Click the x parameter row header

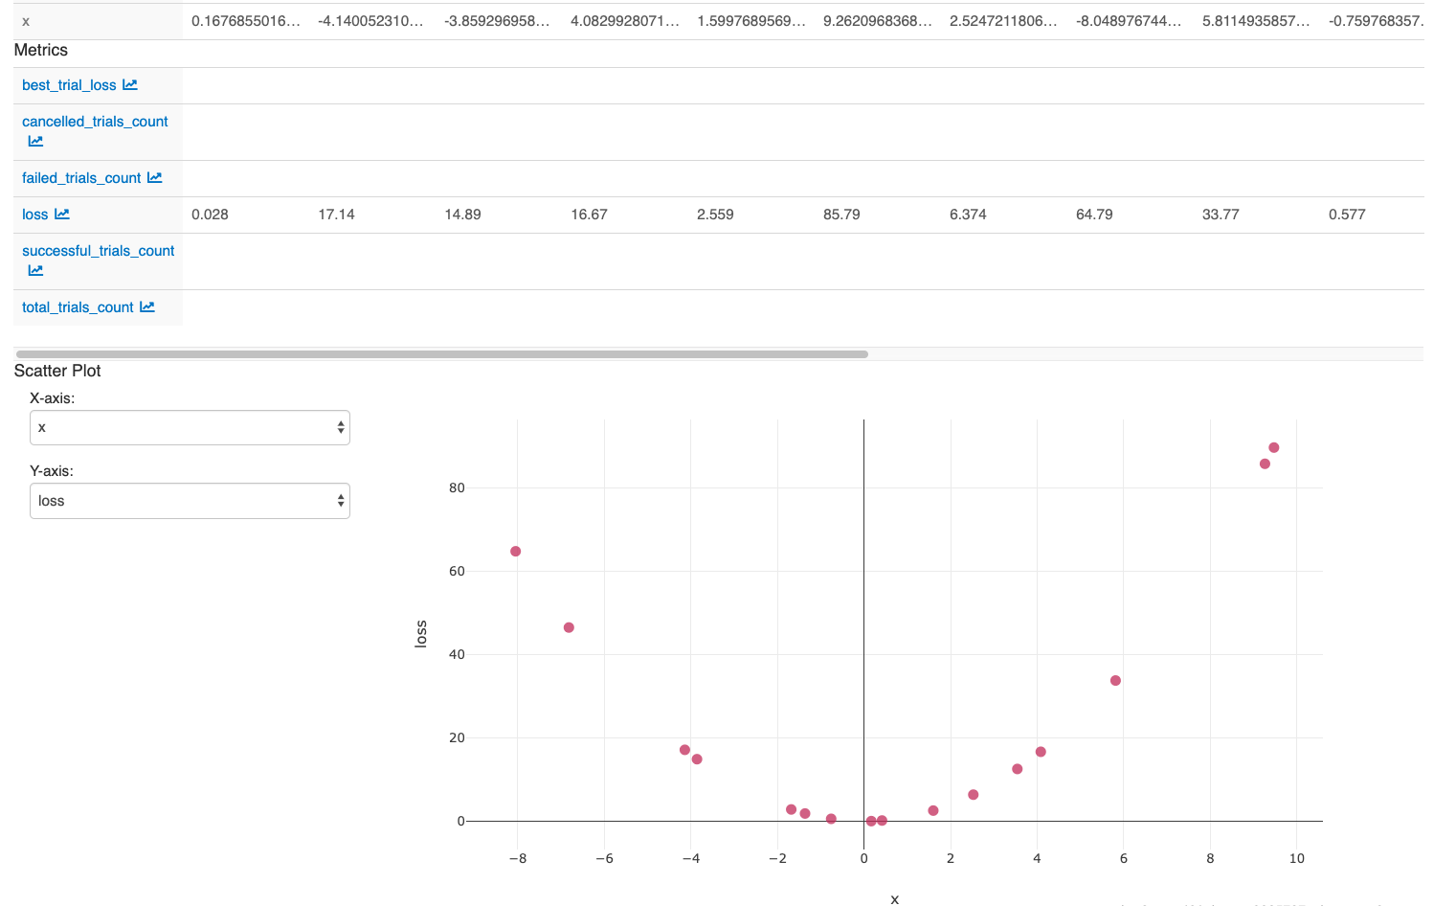(25, 19)
